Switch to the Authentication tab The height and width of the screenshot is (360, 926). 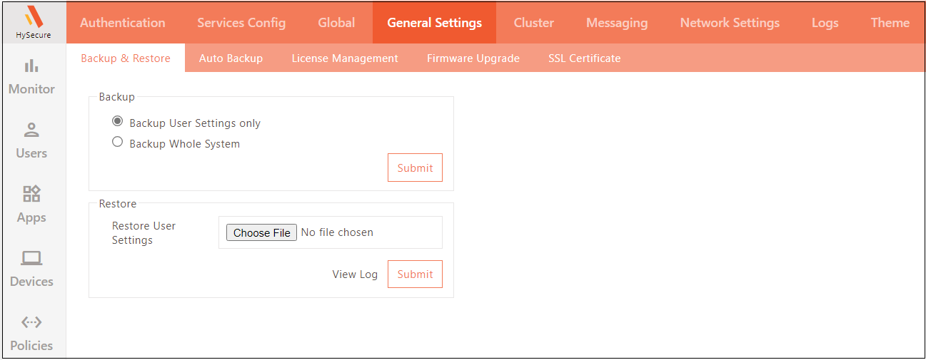pyautogui.click(x=123, y=23)
